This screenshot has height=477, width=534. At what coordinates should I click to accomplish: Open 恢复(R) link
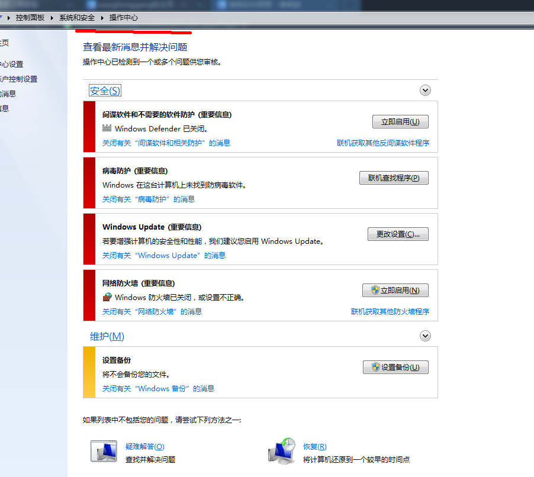point(315,446)
